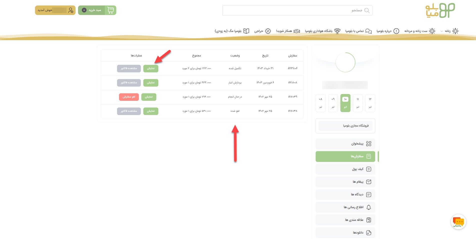Click the magnifier search icon

pos(367,10)
